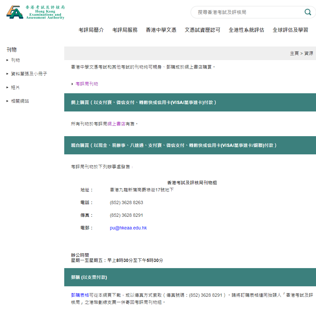Open the 香港中學文憑 menu item
The height and width of the screenshot is (311, 316).
click(161, 30)
